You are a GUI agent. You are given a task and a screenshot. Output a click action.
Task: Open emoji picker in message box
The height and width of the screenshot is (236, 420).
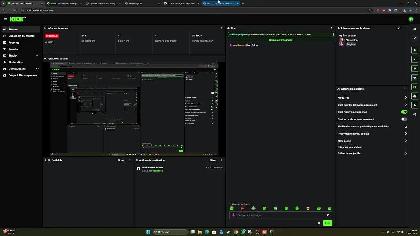[328, 215]
